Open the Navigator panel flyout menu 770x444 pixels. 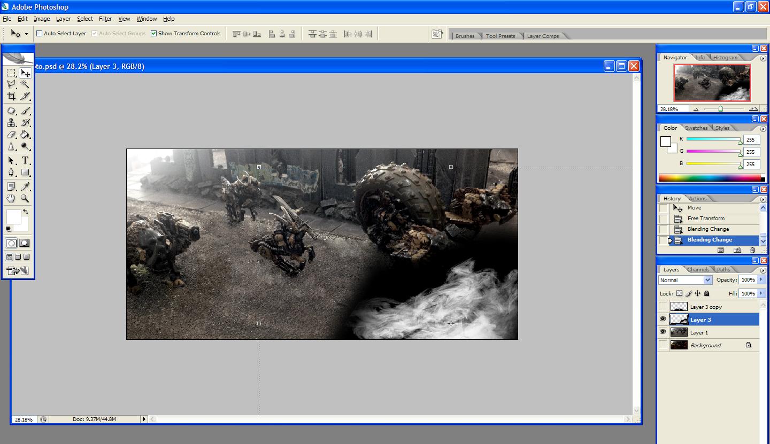click(x=762, y=57)
